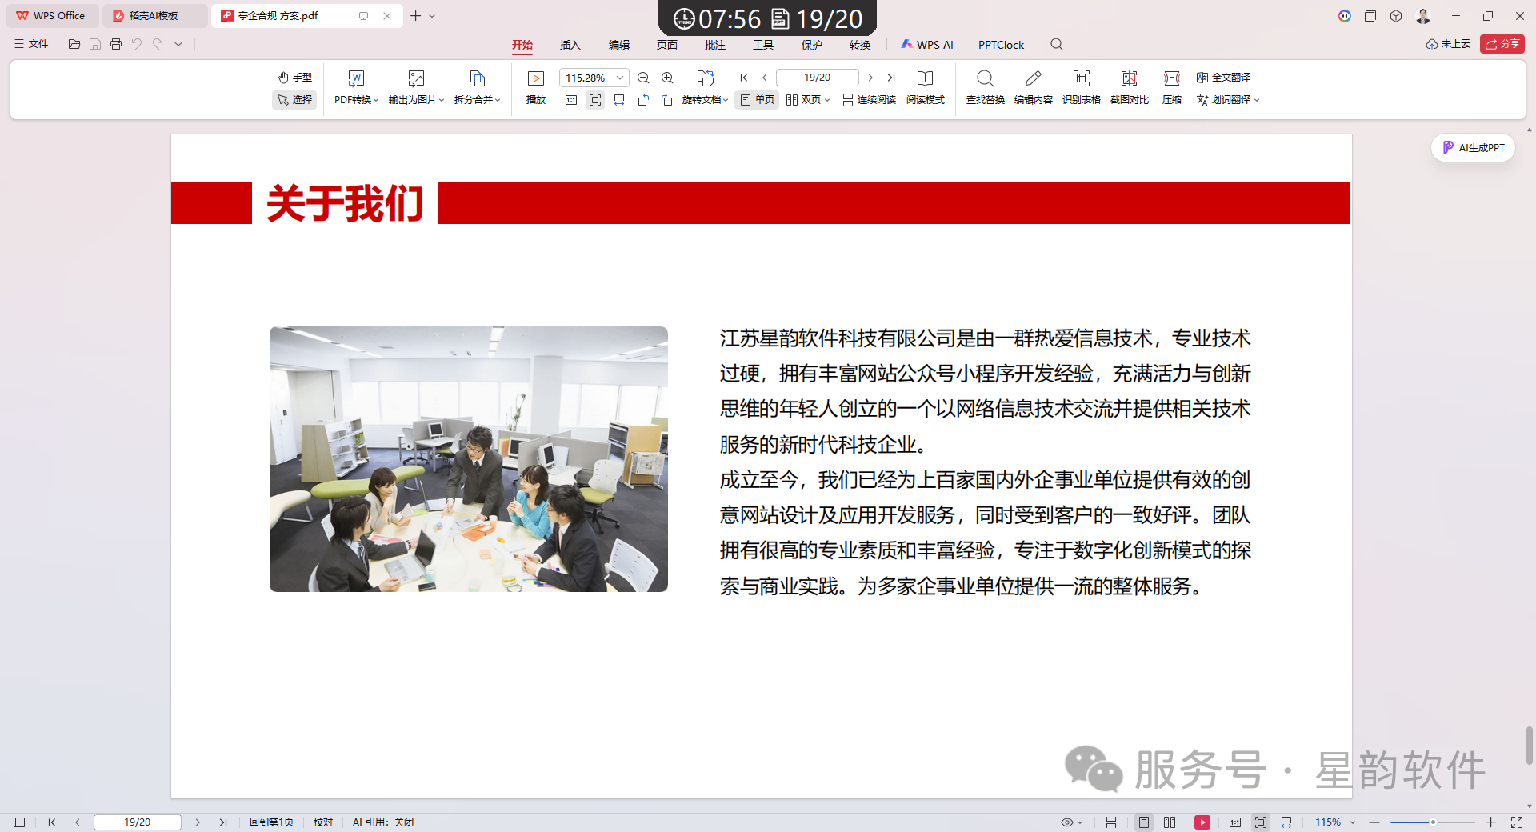Expand the 115.28% zoom dropdown
This screenshot has height=832, width=1536.
620,78
